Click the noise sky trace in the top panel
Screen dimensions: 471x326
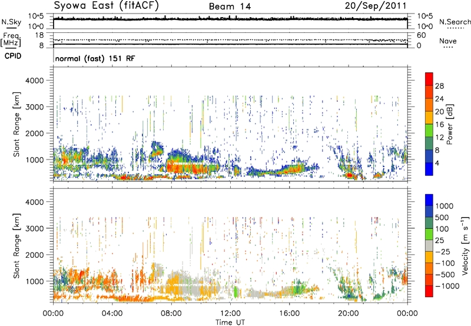pyautogui.click(x=230, y=19)
